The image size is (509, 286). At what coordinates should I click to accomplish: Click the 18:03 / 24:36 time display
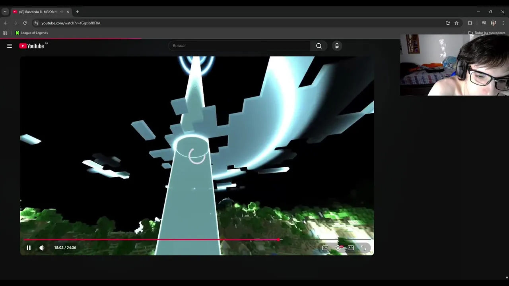point(65,247)
